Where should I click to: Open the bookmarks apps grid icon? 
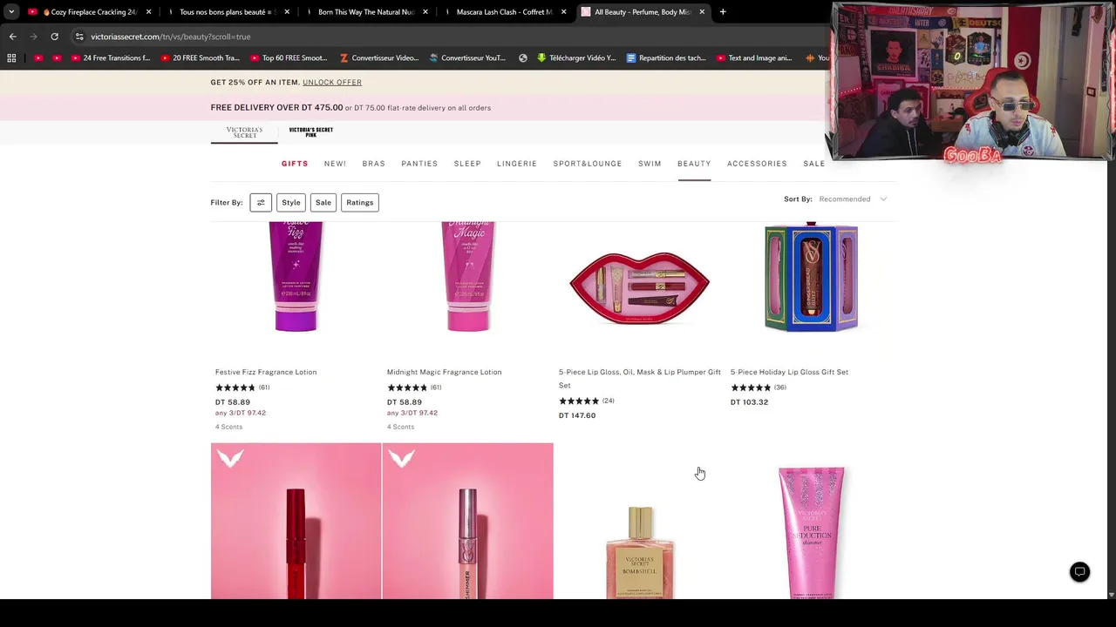coord(11,58)
